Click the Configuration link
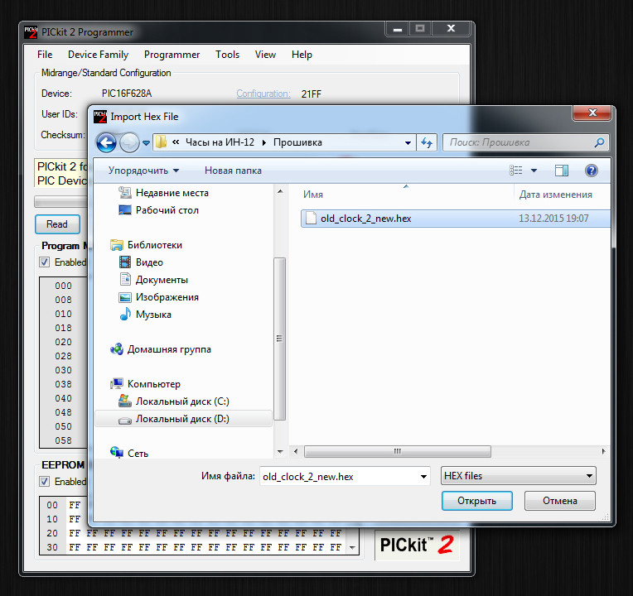 coord(263,94)
